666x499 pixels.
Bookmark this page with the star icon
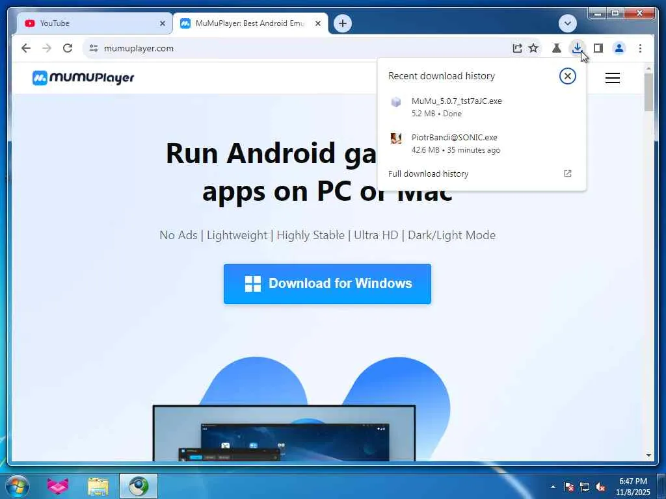533,48
